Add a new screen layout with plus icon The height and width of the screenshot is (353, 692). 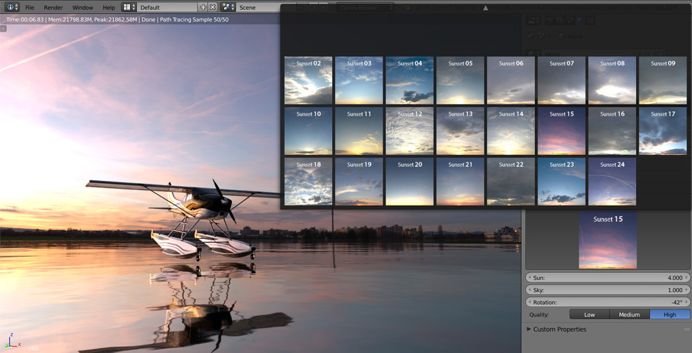tap(203, 7)
